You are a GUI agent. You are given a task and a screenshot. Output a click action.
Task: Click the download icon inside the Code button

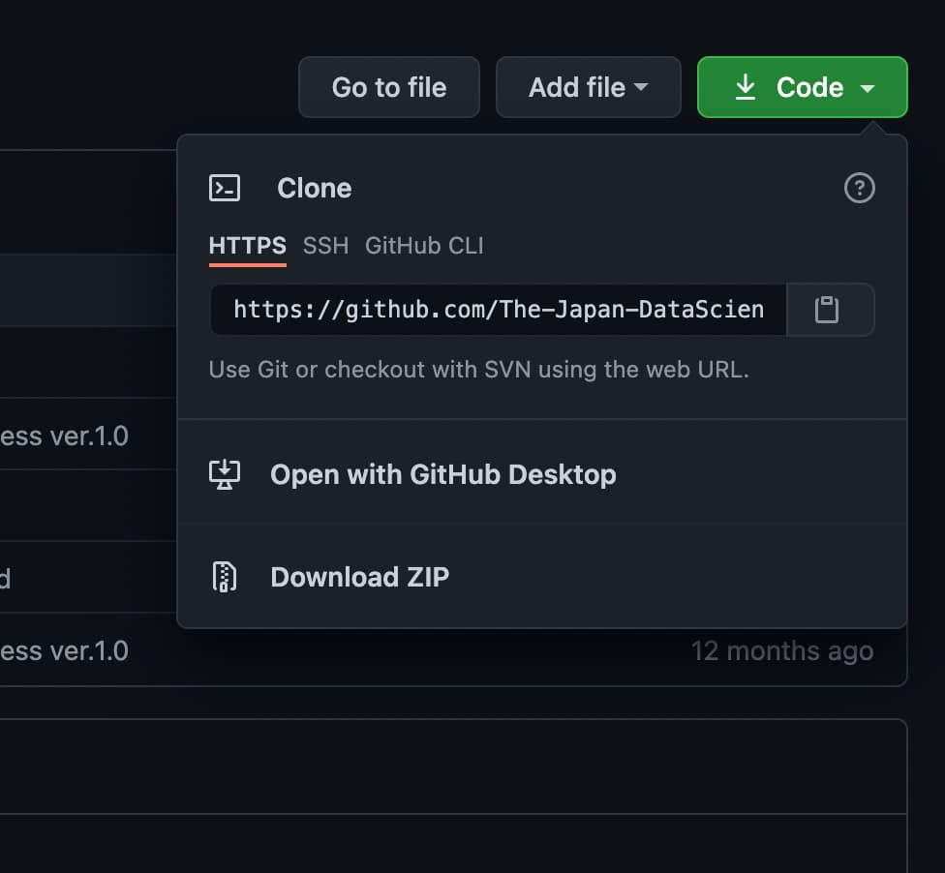(x=746, y=86)
